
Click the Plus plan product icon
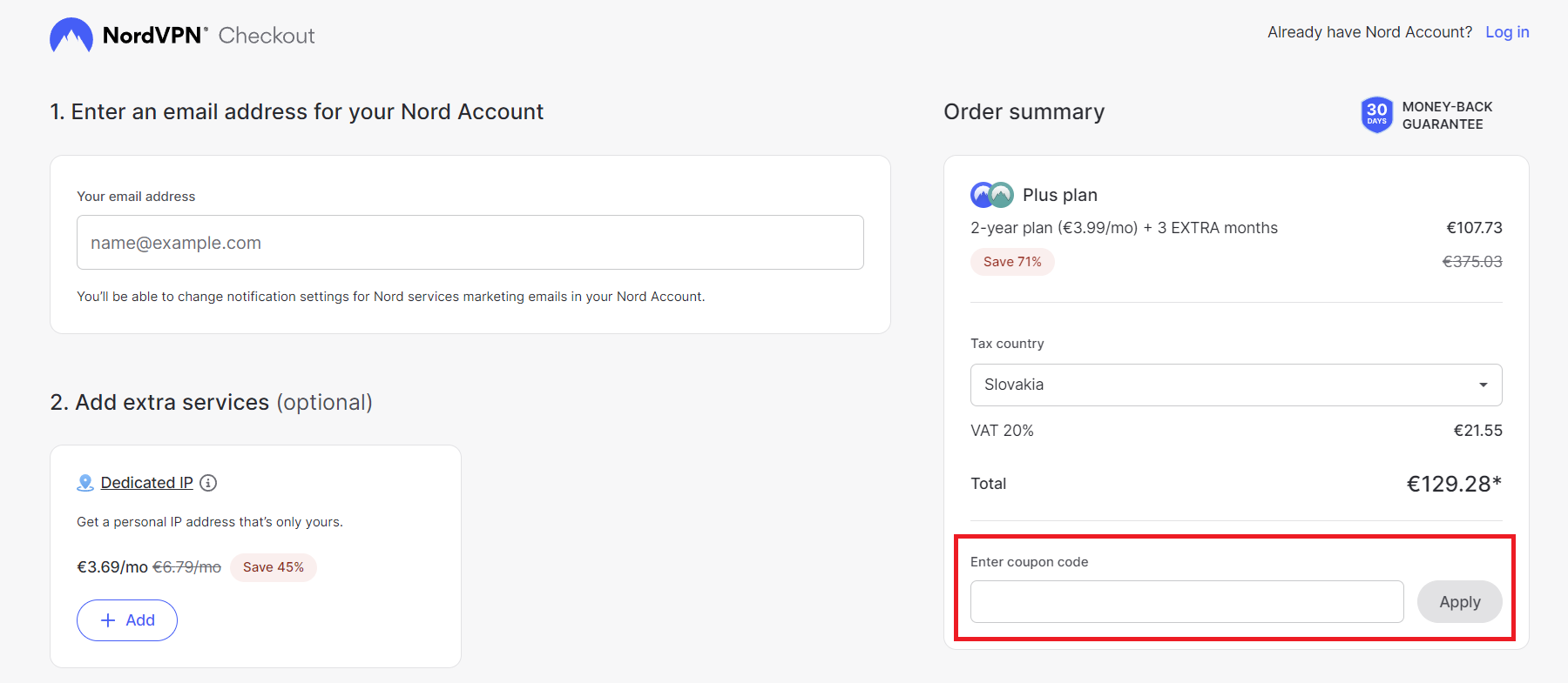click(991, 195)
